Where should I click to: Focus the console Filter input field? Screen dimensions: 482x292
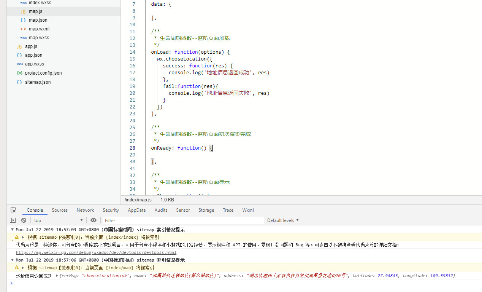(x=183, y=220)
